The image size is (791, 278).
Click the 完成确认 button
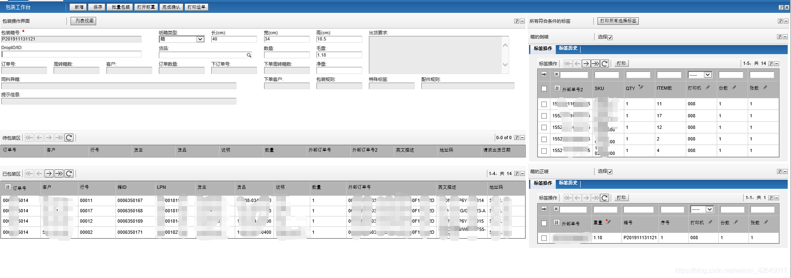(x=171, y=7)
